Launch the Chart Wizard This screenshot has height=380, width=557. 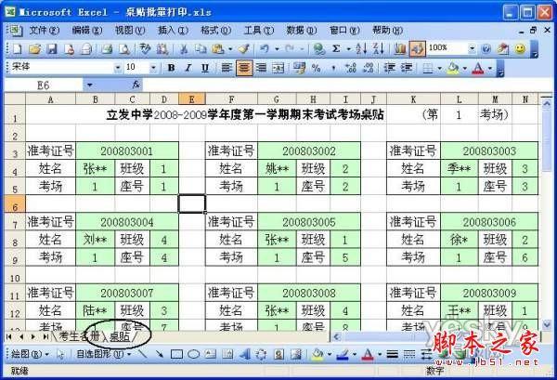[400, 49]
